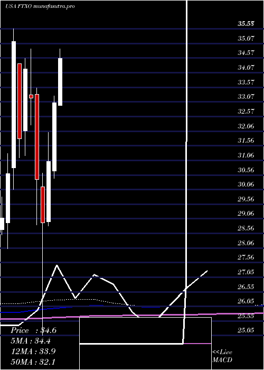
Task: Click the 30.06 price axis label
Action: coord(246,184)
